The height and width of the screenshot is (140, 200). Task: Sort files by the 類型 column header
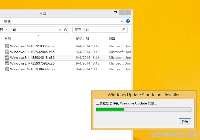(x=112, y=38)
